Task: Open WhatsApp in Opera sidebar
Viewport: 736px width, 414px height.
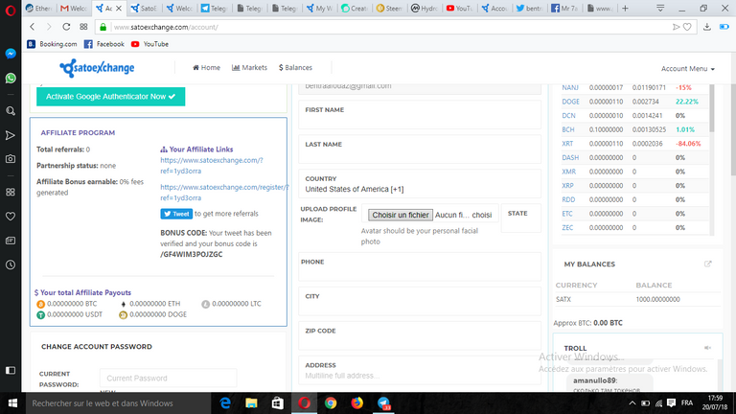Action: coord(11,78)
